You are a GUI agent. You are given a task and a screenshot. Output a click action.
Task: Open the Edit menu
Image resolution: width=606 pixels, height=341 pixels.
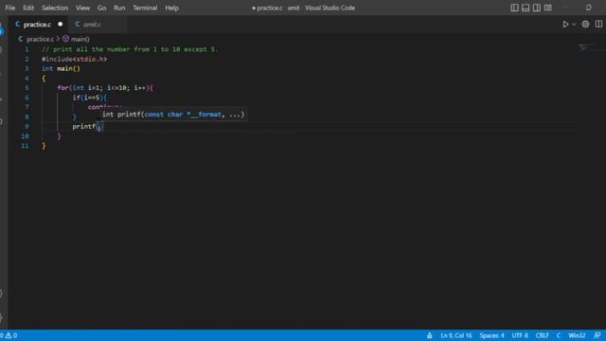pos(28,8)
